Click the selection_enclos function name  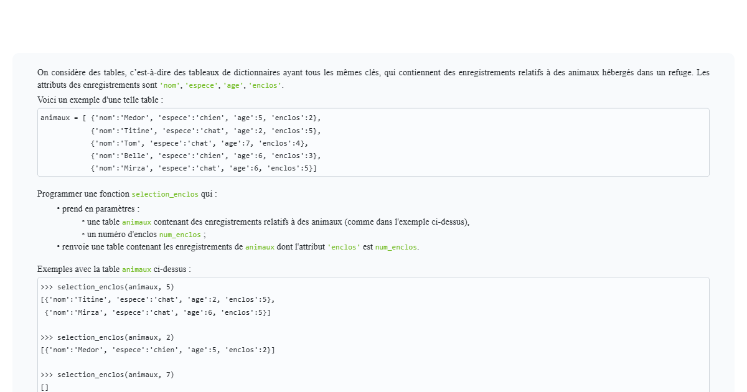point(164,194)
